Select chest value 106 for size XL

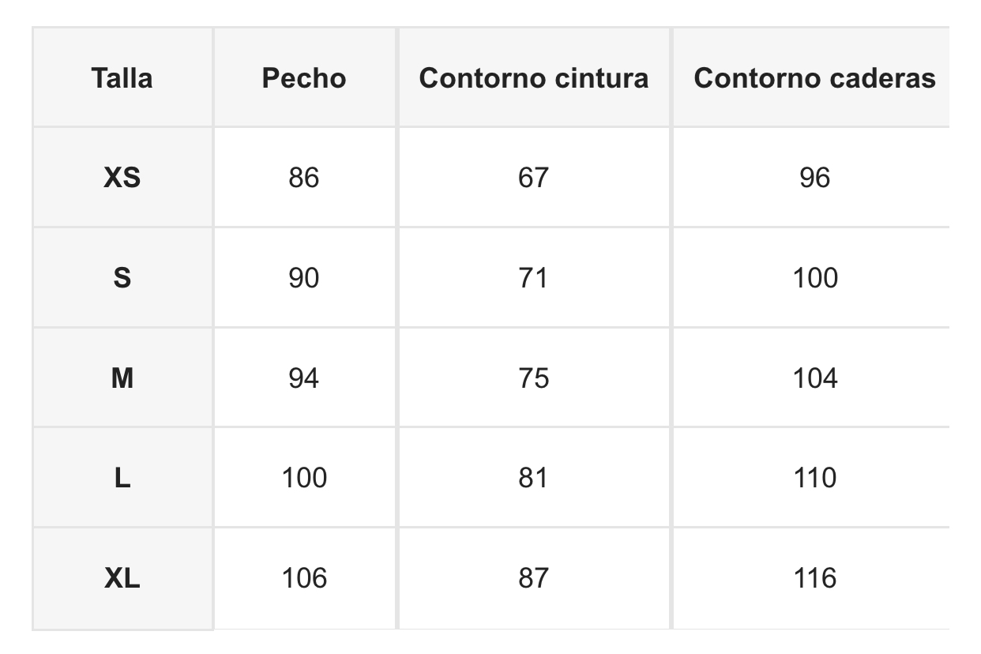[x=304, y=578]
